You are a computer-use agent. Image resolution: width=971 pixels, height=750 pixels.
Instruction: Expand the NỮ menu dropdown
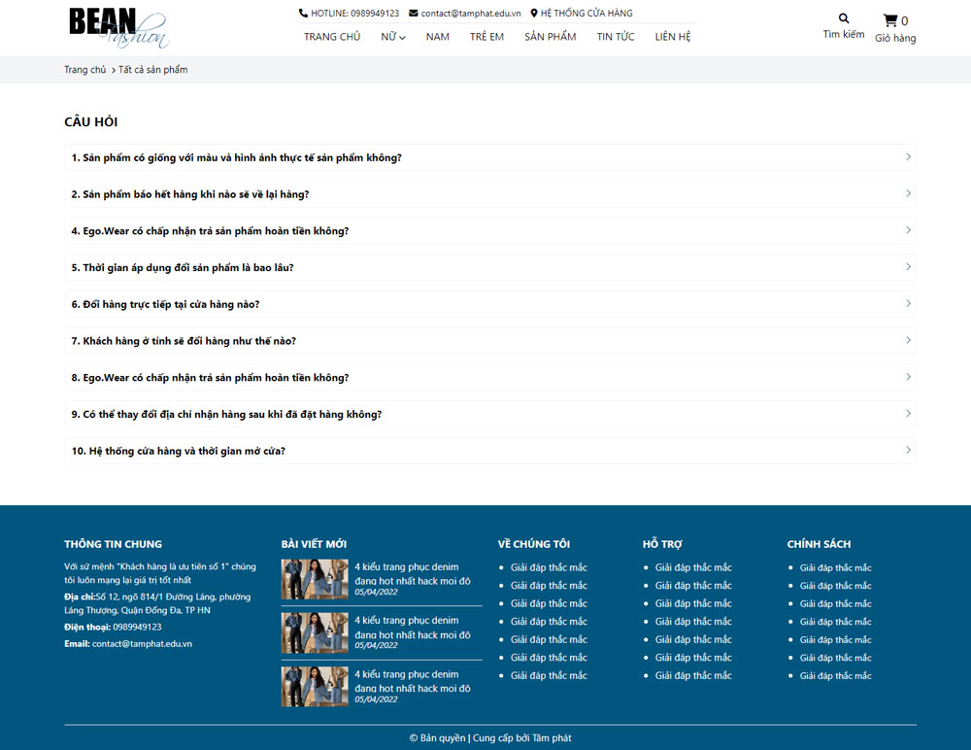click(393, 37)
